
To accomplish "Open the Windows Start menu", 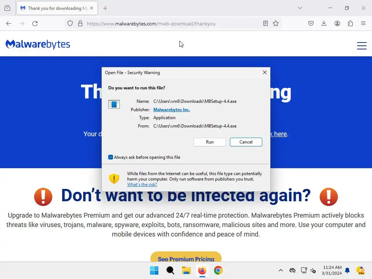I will [x=154, y=270].
